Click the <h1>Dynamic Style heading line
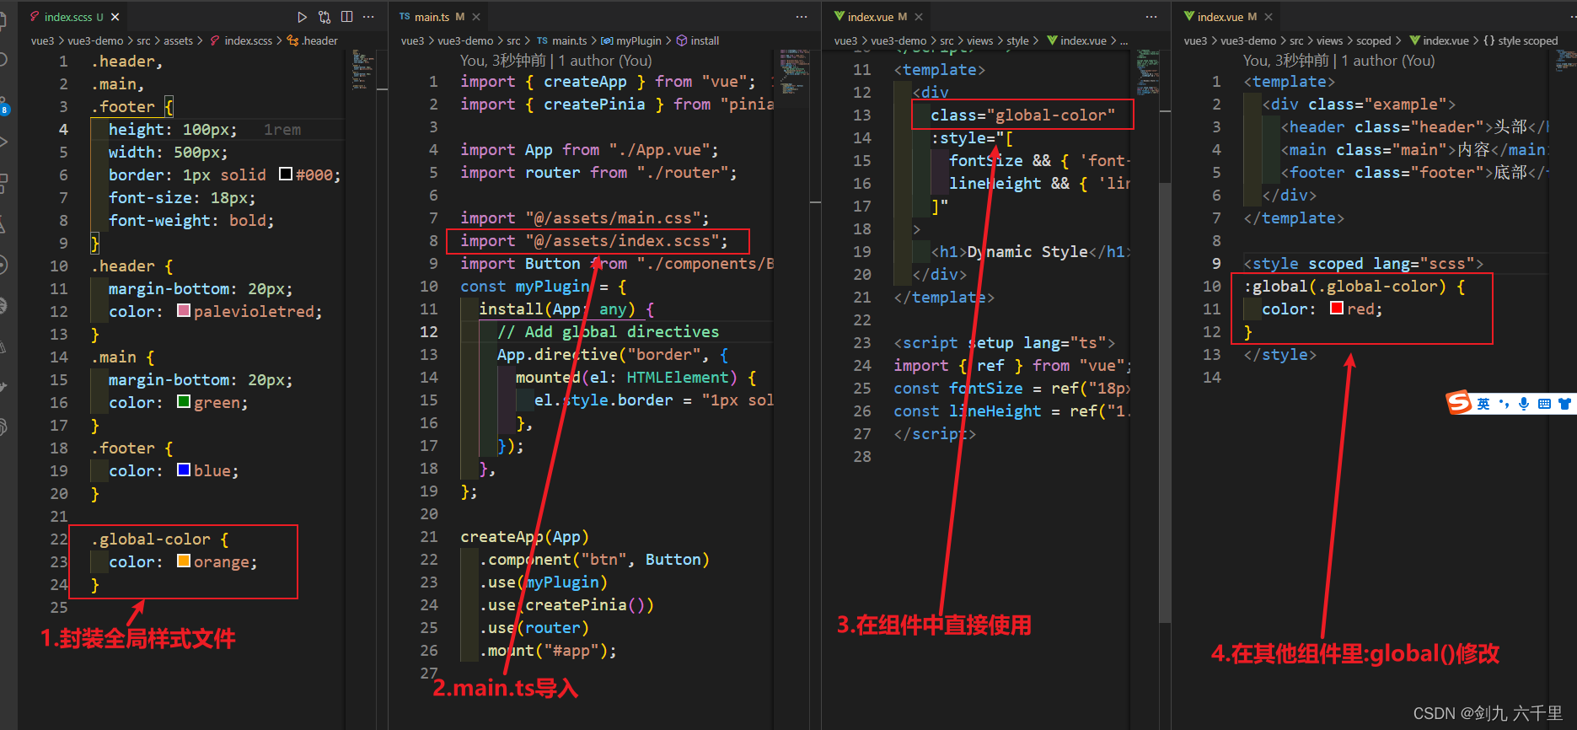This screenshot has height=730, width=1577. point(1031,252)
